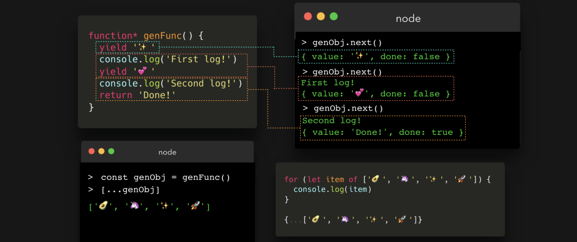Select the [...genObj] spread command line
The width and height of the screenshot is (577, 242).
coord(130,190)
